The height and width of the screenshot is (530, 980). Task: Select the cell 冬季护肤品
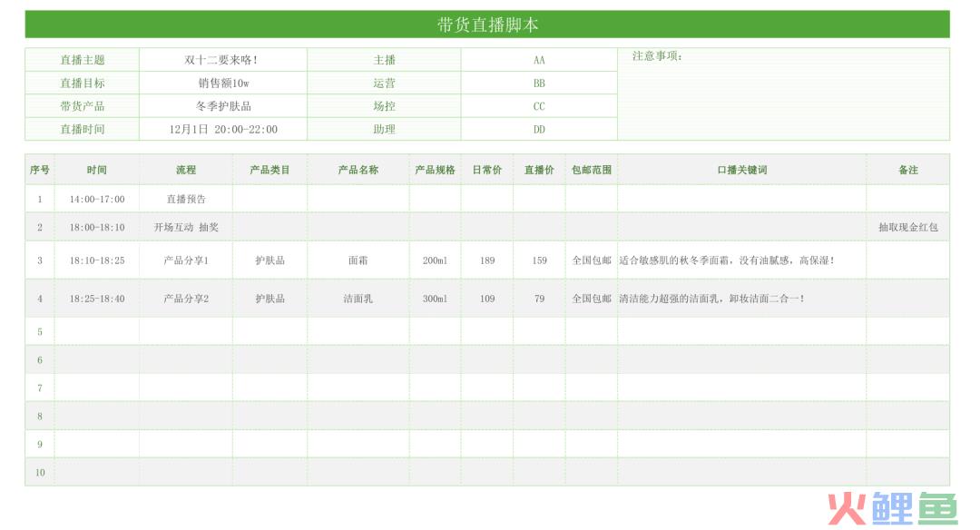pos(223,106)
